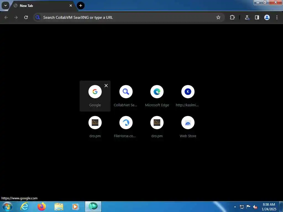Open the Microsoft Edge shortcut tile
Viewport: 283px width, 212px height.
[157, 96]
